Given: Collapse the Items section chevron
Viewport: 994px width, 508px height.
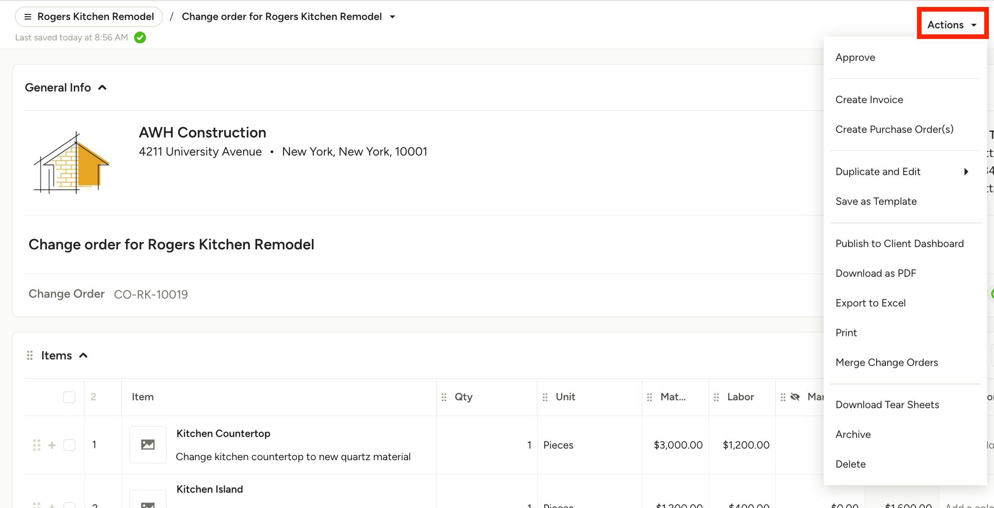Looking at the screenshot, I should click(84, 356).
